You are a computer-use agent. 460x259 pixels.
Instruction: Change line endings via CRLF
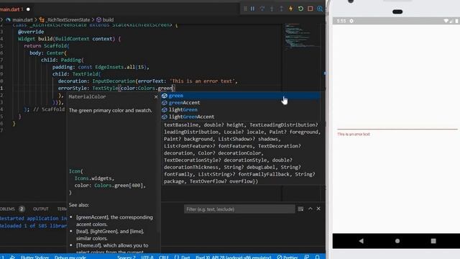164,257
